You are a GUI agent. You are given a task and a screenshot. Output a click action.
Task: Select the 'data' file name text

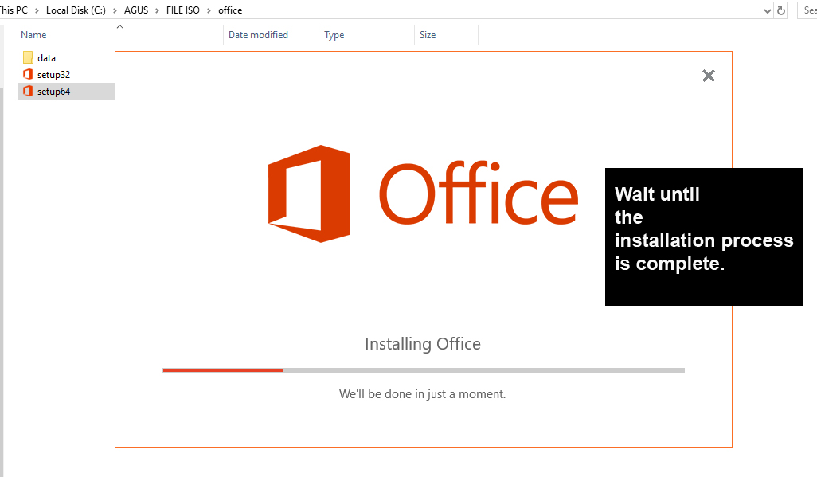(x=46, y=58)
